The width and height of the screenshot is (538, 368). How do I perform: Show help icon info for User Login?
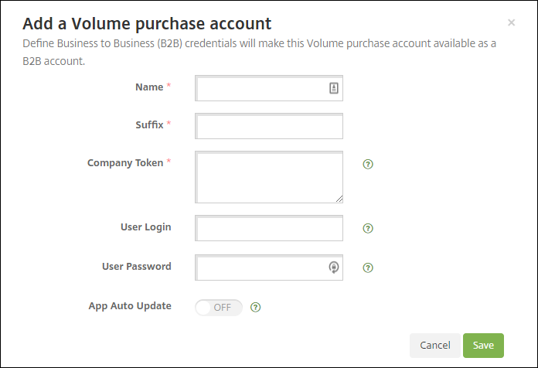(368, 228)
